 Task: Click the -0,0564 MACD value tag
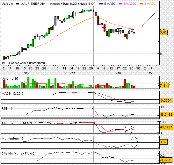(x=166, y=100)
